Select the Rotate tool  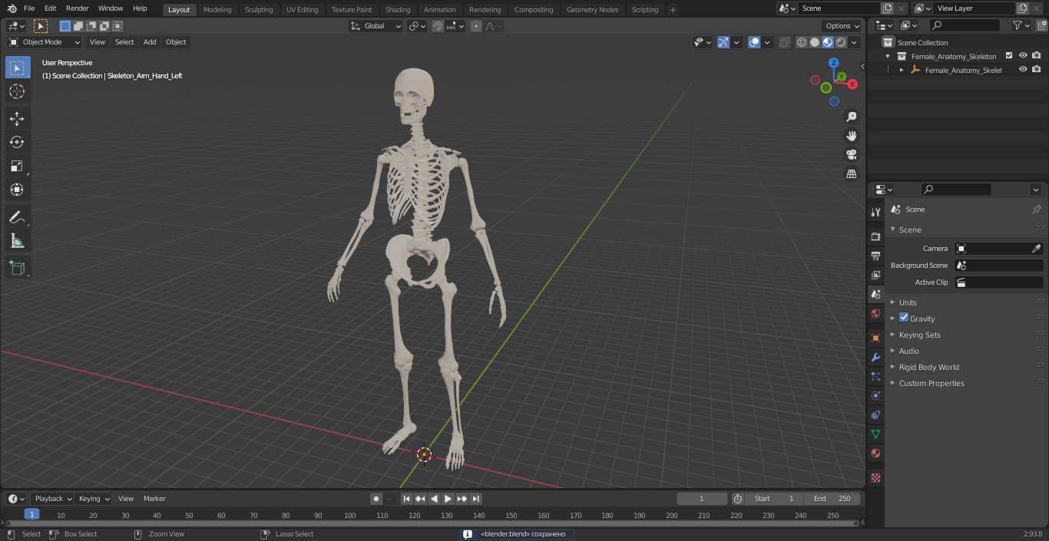17,142
